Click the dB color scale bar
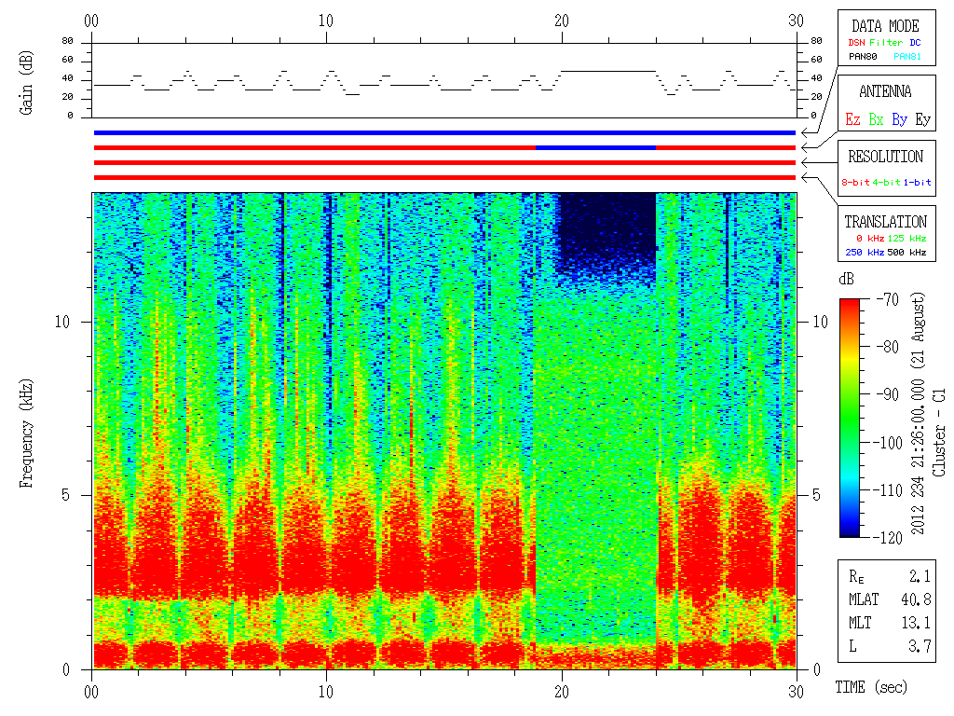This screenshot has height=716, width=954. [x=850, y=418]
